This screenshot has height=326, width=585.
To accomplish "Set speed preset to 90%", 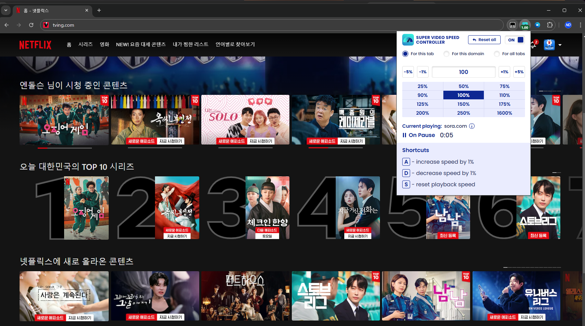I will pyautogui.click(x=422, y=95).
